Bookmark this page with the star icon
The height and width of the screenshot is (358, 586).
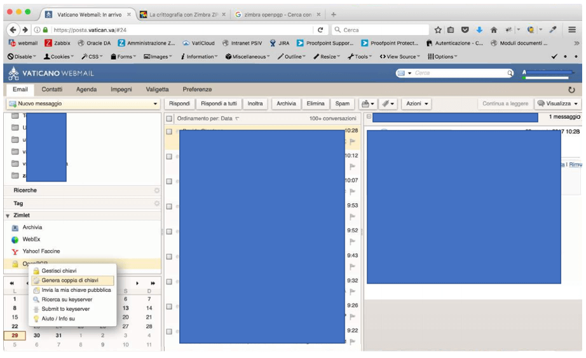coord(438,30)
